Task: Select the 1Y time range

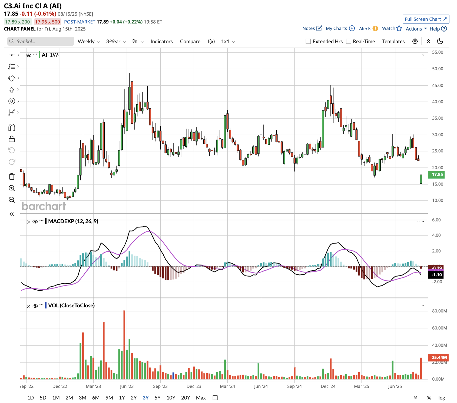Action: click(122, 398)
